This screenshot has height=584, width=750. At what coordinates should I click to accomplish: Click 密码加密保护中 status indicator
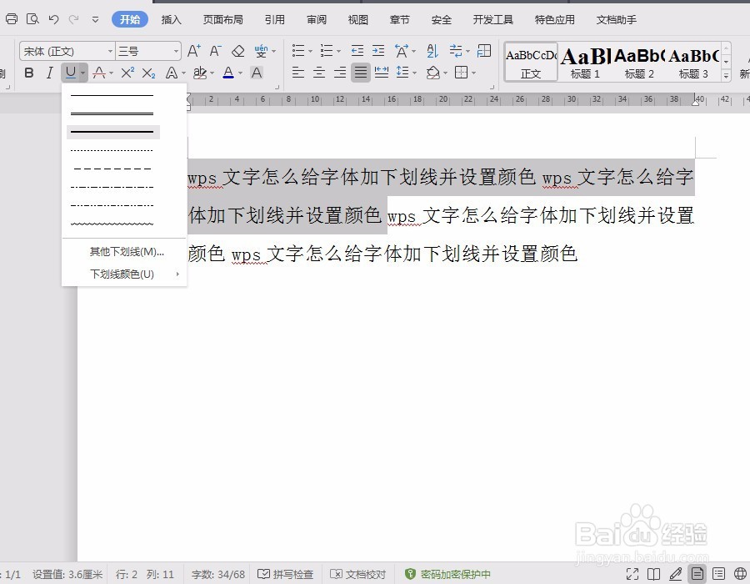[447, 574]
